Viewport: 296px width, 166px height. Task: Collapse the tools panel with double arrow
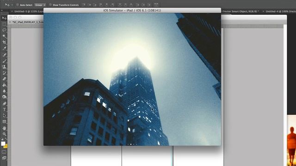tap(2, 10)
